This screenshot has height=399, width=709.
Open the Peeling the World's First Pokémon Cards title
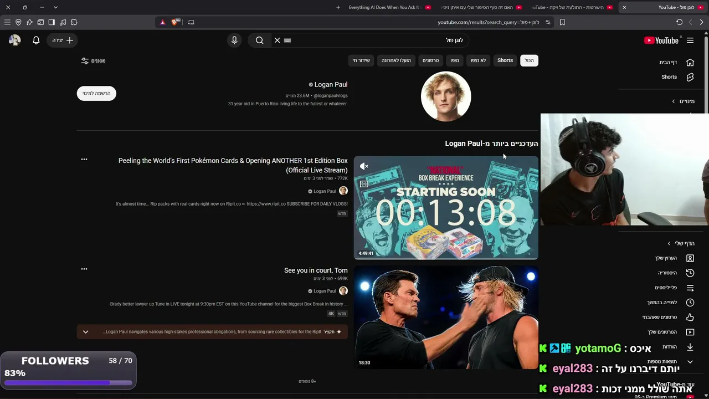tap(233, 165)
